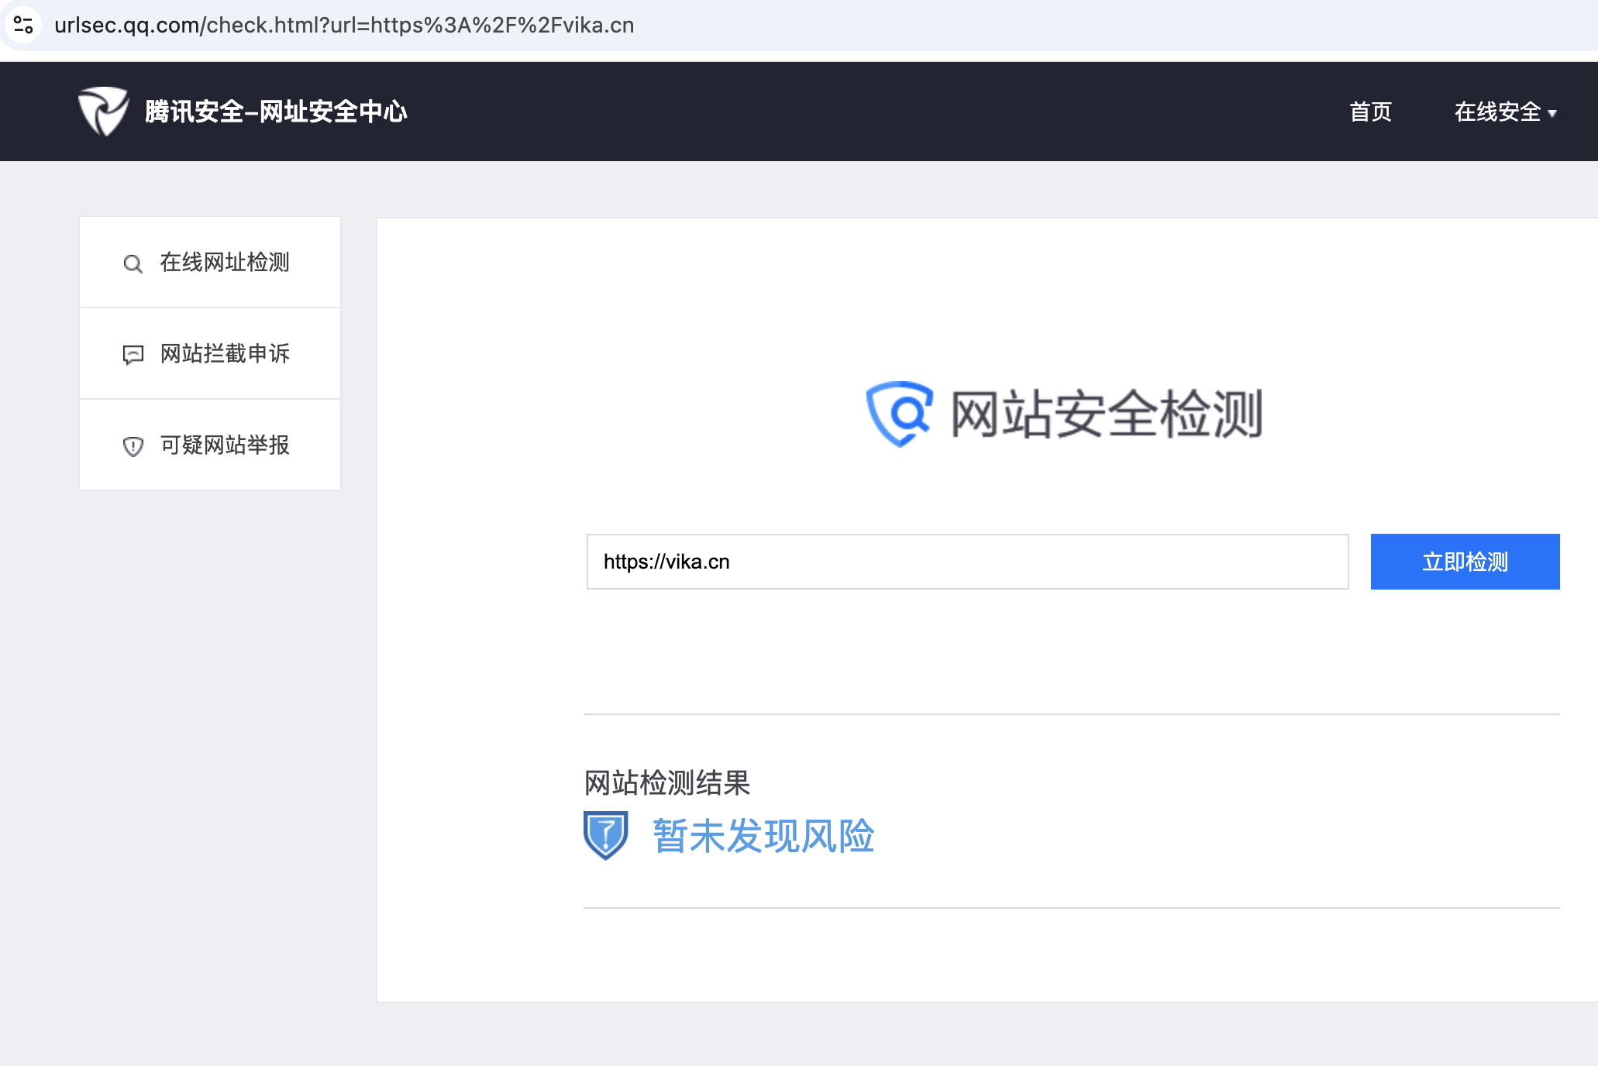This screenshot has height=1066, width=1598.
Task: Go to 首页 in top navigation
Action: point(1370,112)
